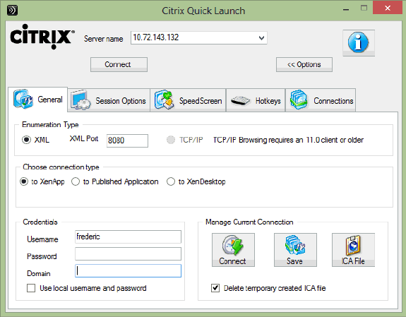Choose the to XenDesktop connection type
The height and width of the screenshot is (317, 406).
171,181
